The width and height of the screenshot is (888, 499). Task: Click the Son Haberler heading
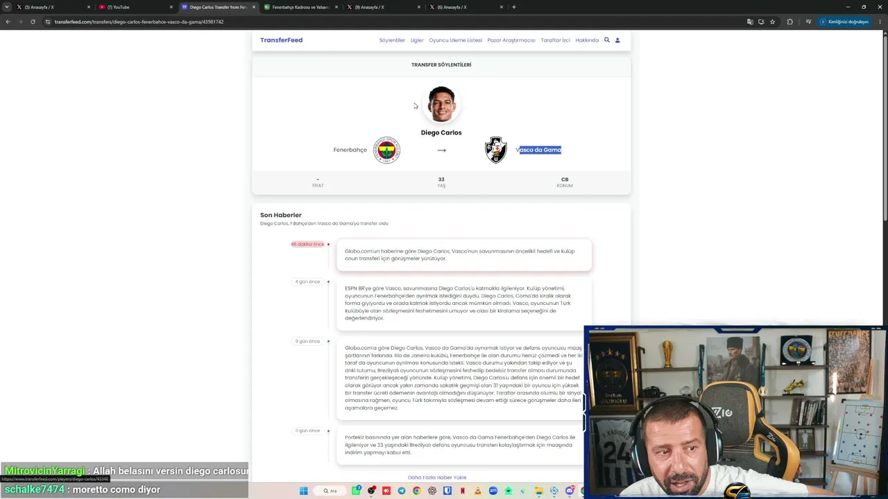point(281,215)
